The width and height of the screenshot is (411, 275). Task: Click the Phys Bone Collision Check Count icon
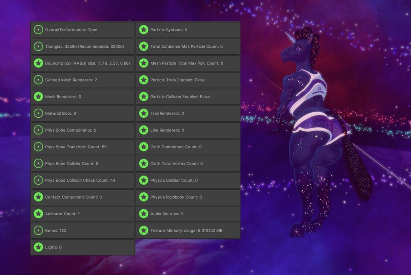[x=38, y=181]
